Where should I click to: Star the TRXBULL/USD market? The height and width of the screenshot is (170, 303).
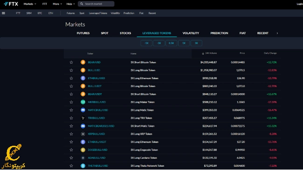(71, 118)
